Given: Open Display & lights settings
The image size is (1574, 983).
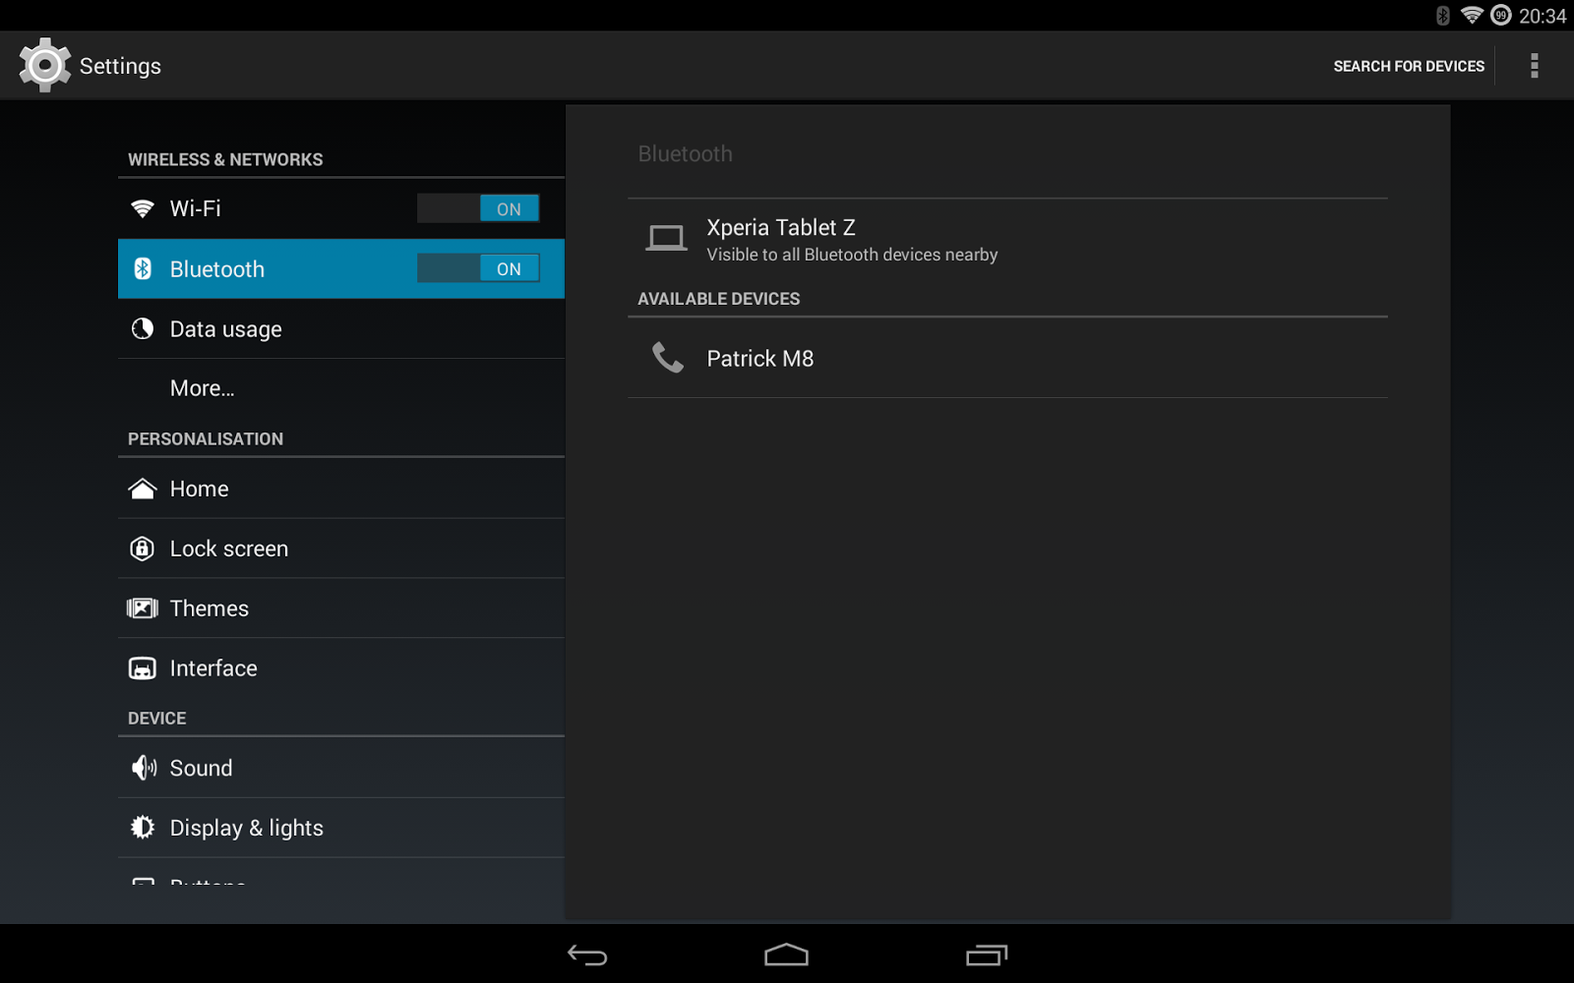Looking at the screenshot, I should click(x=341, y=828).
